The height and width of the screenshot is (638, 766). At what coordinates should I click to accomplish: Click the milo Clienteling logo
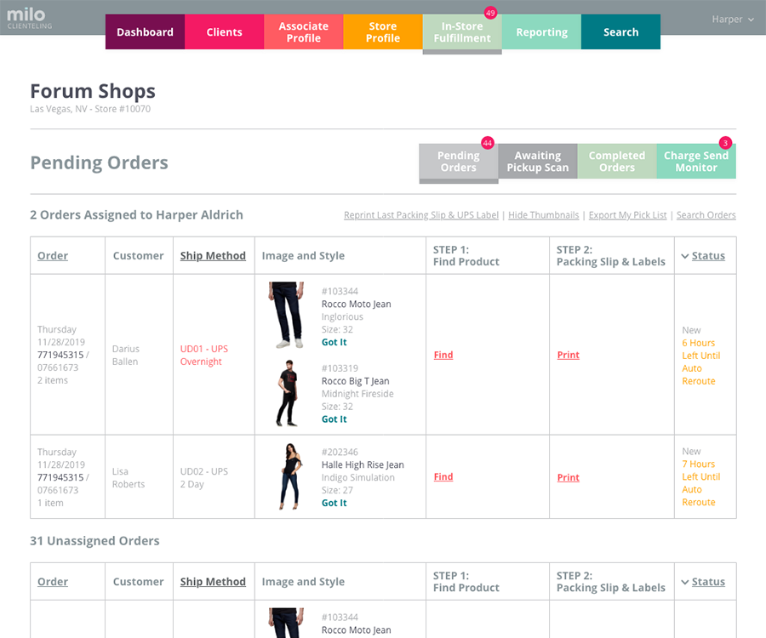click(29, 19)
